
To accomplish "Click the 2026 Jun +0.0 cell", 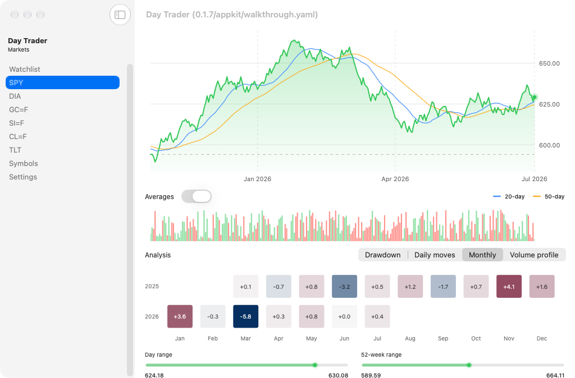I will (344, 316).
